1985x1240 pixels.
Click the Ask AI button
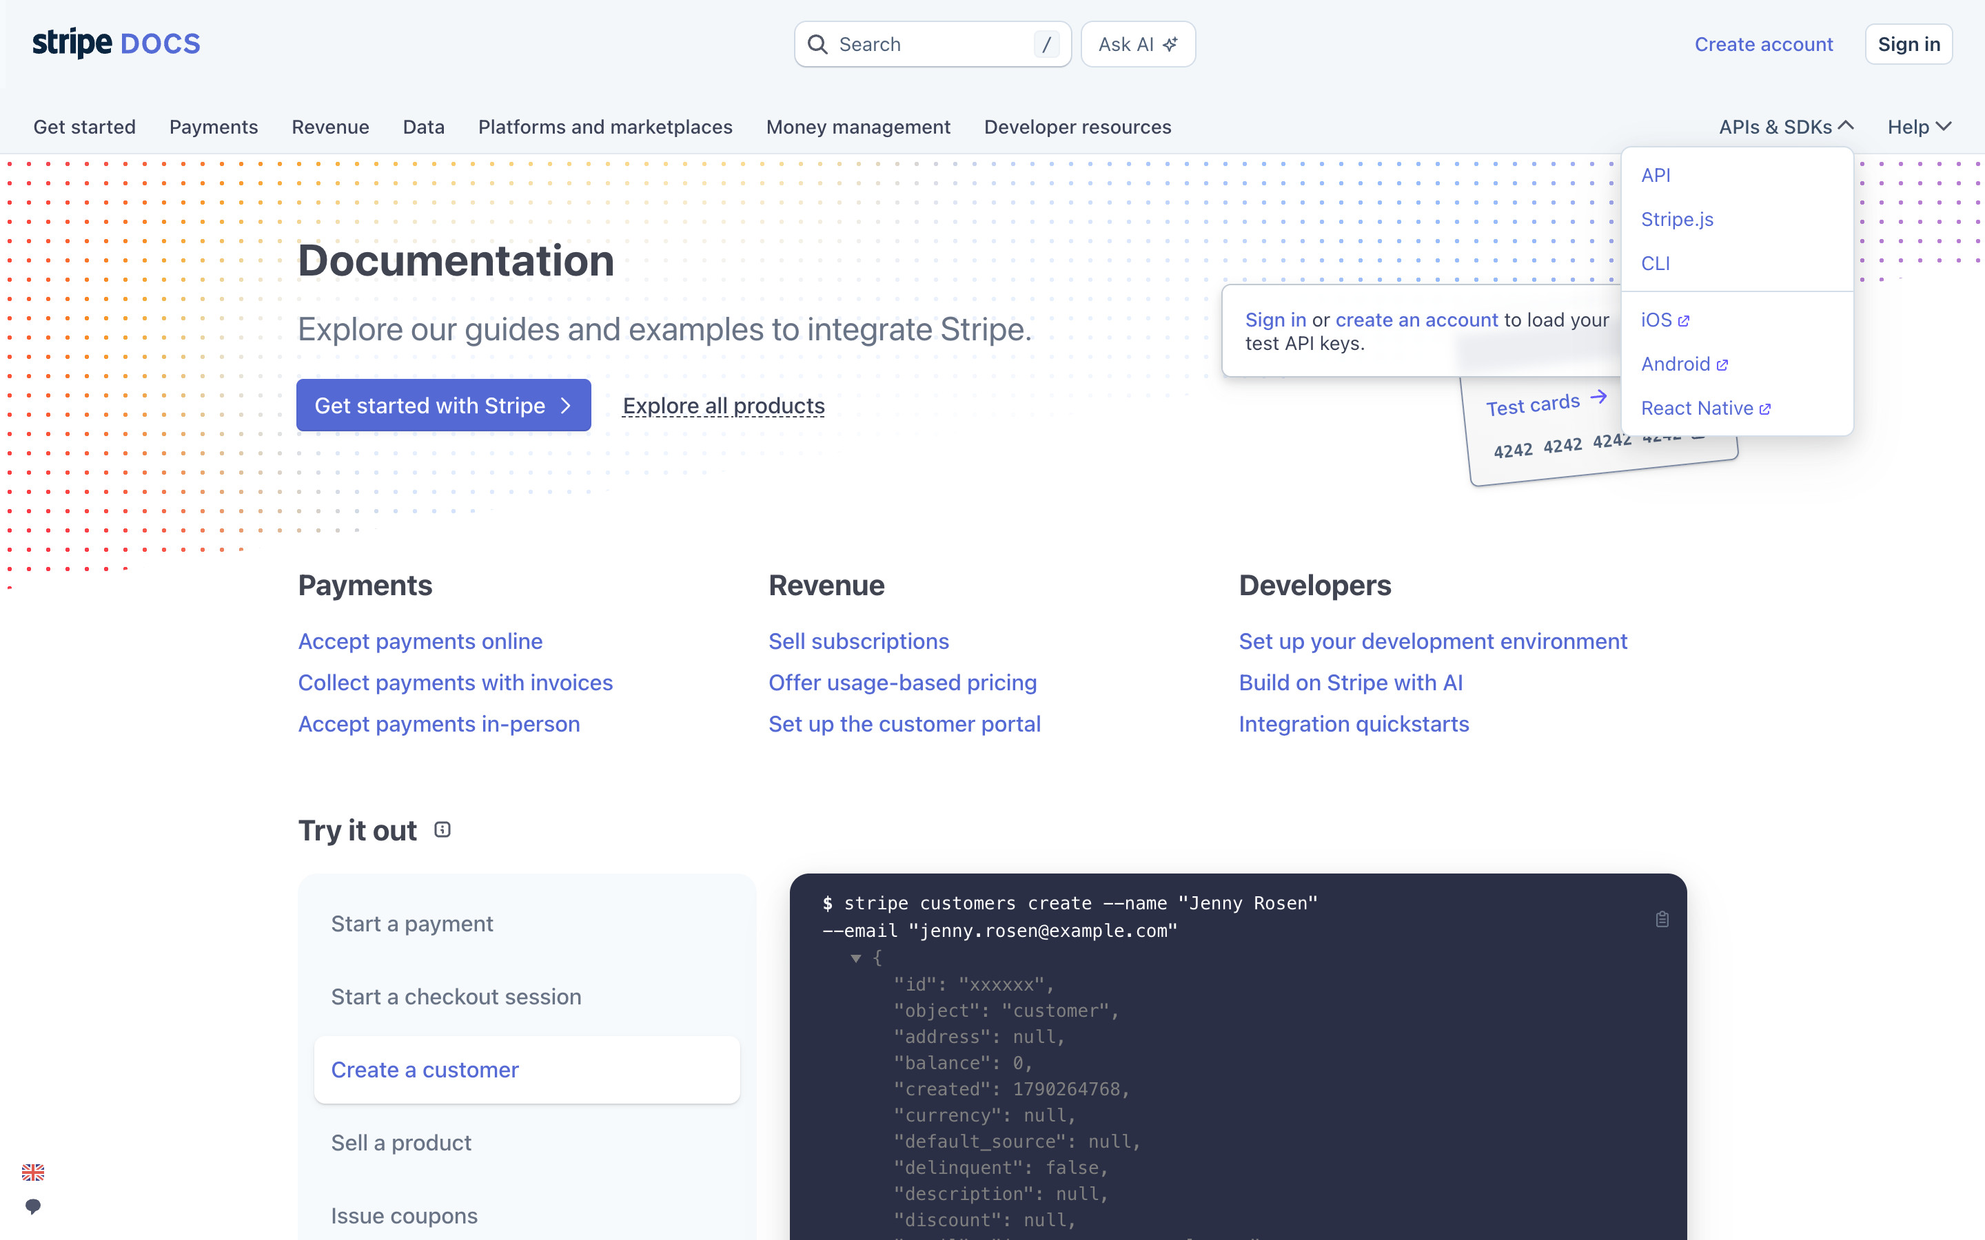(1138, 44)
